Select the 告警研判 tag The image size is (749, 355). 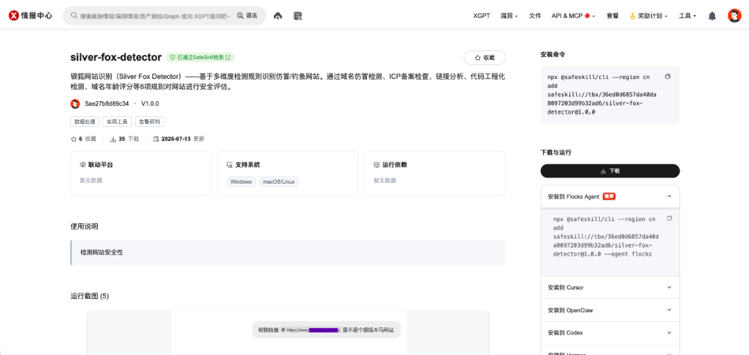(150, 122)
